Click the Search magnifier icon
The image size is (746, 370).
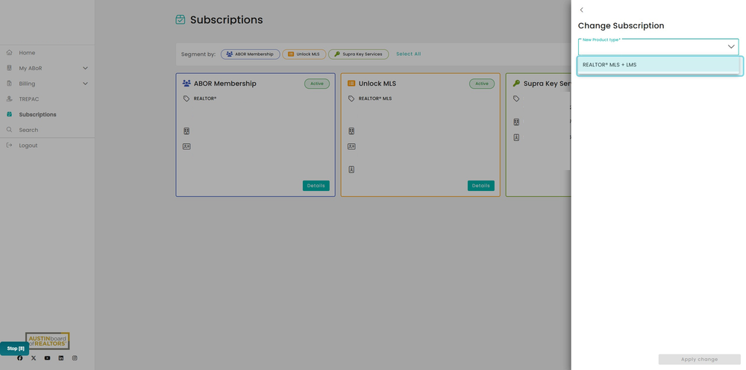pyautogui.click(x=9, y=130)
